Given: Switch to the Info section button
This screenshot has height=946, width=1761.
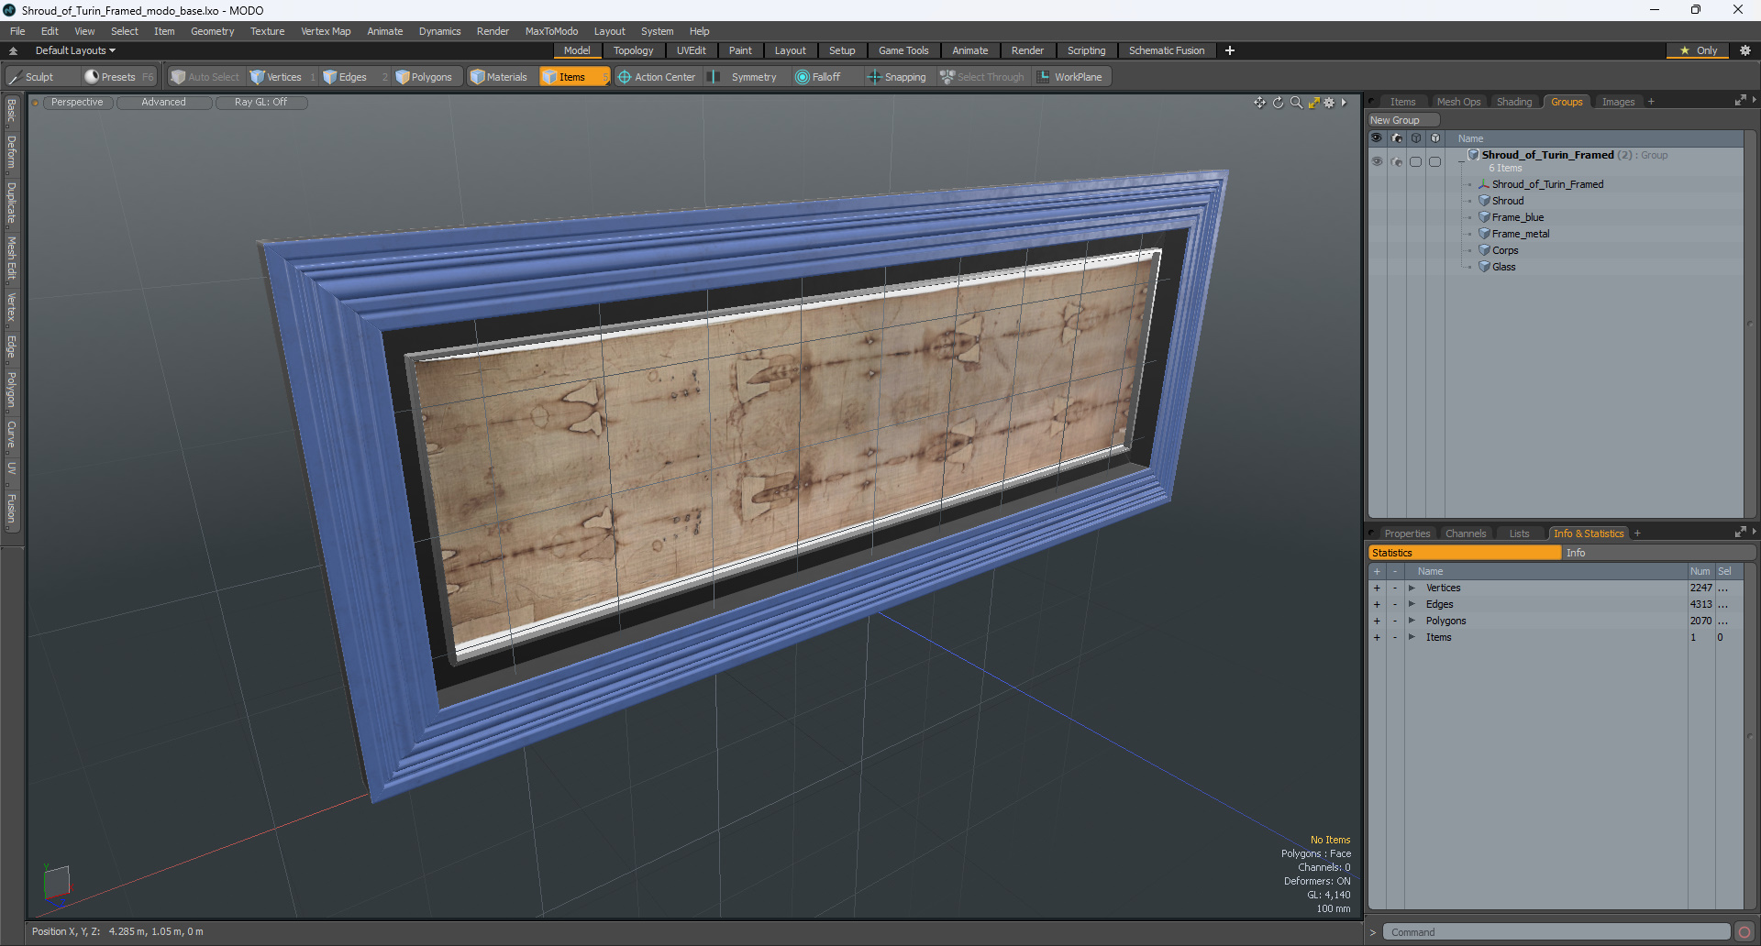Looking at the screenshot, I should [1657, 553].
